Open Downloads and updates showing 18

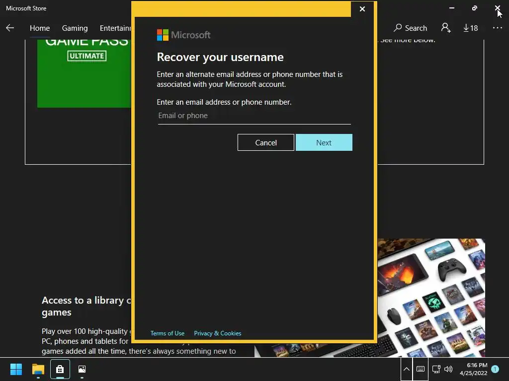point(470,28)
